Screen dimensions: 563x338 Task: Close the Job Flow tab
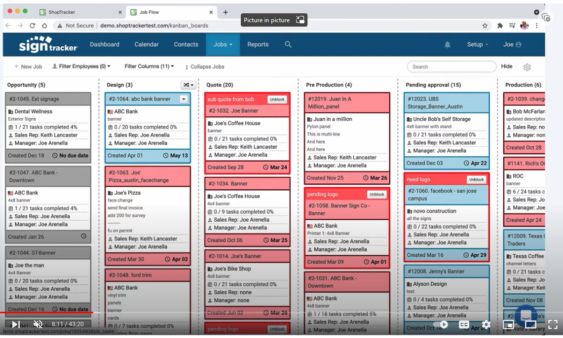click(x=211, y=12)
